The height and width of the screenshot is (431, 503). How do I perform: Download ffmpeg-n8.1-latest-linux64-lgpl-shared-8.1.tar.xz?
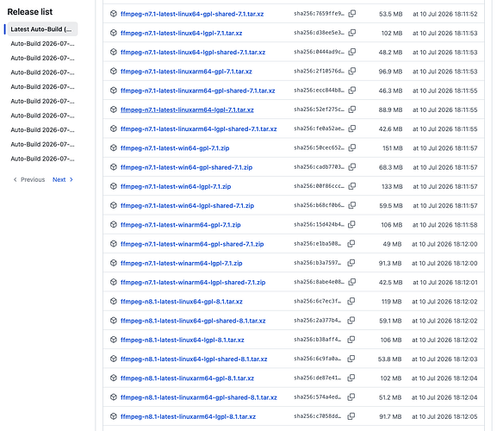(194, 359)
